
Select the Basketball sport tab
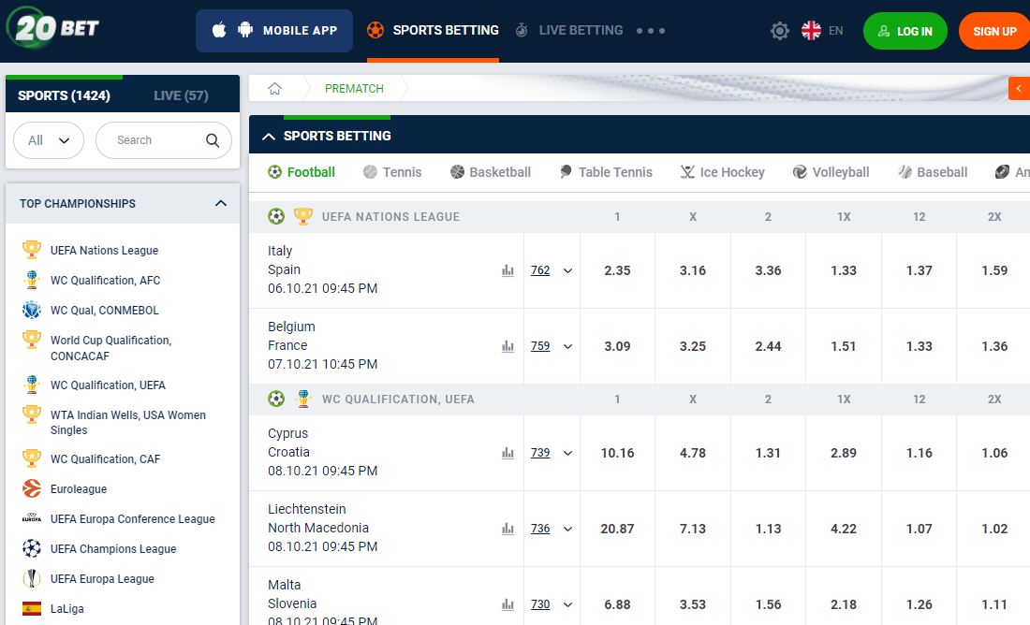click(490, 172)
